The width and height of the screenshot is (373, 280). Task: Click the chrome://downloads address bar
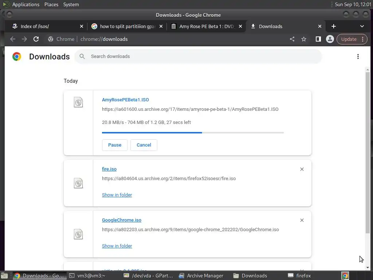pos(166,39)
